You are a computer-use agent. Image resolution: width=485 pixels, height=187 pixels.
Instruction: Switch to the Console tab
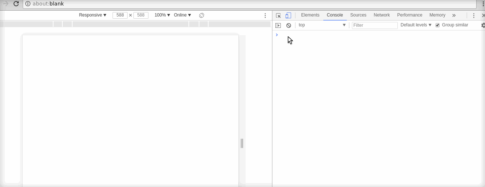(x=335, y=15)
